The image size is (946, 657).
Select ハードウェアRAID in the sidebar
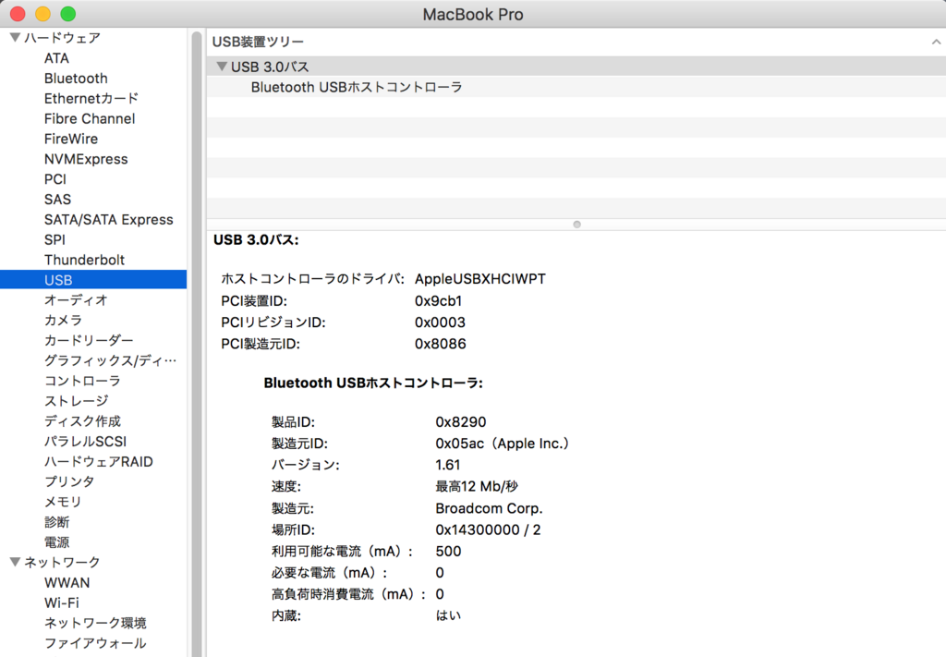tap(98, 461)
